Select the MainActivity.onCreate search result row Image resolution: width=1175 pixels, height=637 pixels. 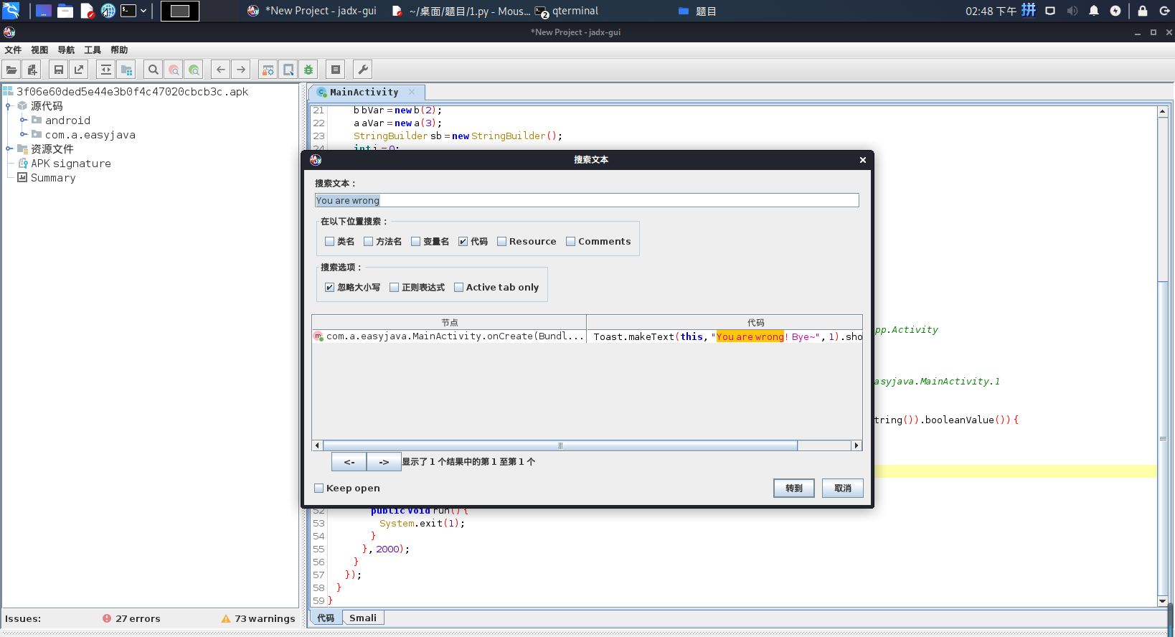pyautogui.click(x=587, y=336)
